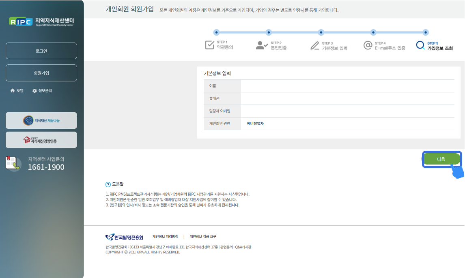Click the first progress dot on step timeline

216,32
